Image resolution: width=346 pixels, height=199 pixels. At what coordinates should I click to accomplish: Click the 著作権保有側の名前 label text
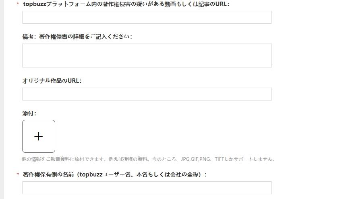(x=115, y=174)
